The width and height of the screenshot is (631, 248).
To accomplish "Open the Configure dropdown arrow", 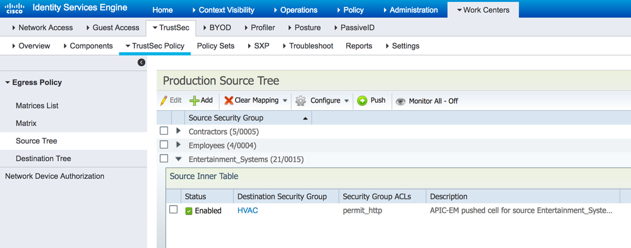I will pos(347,101).
